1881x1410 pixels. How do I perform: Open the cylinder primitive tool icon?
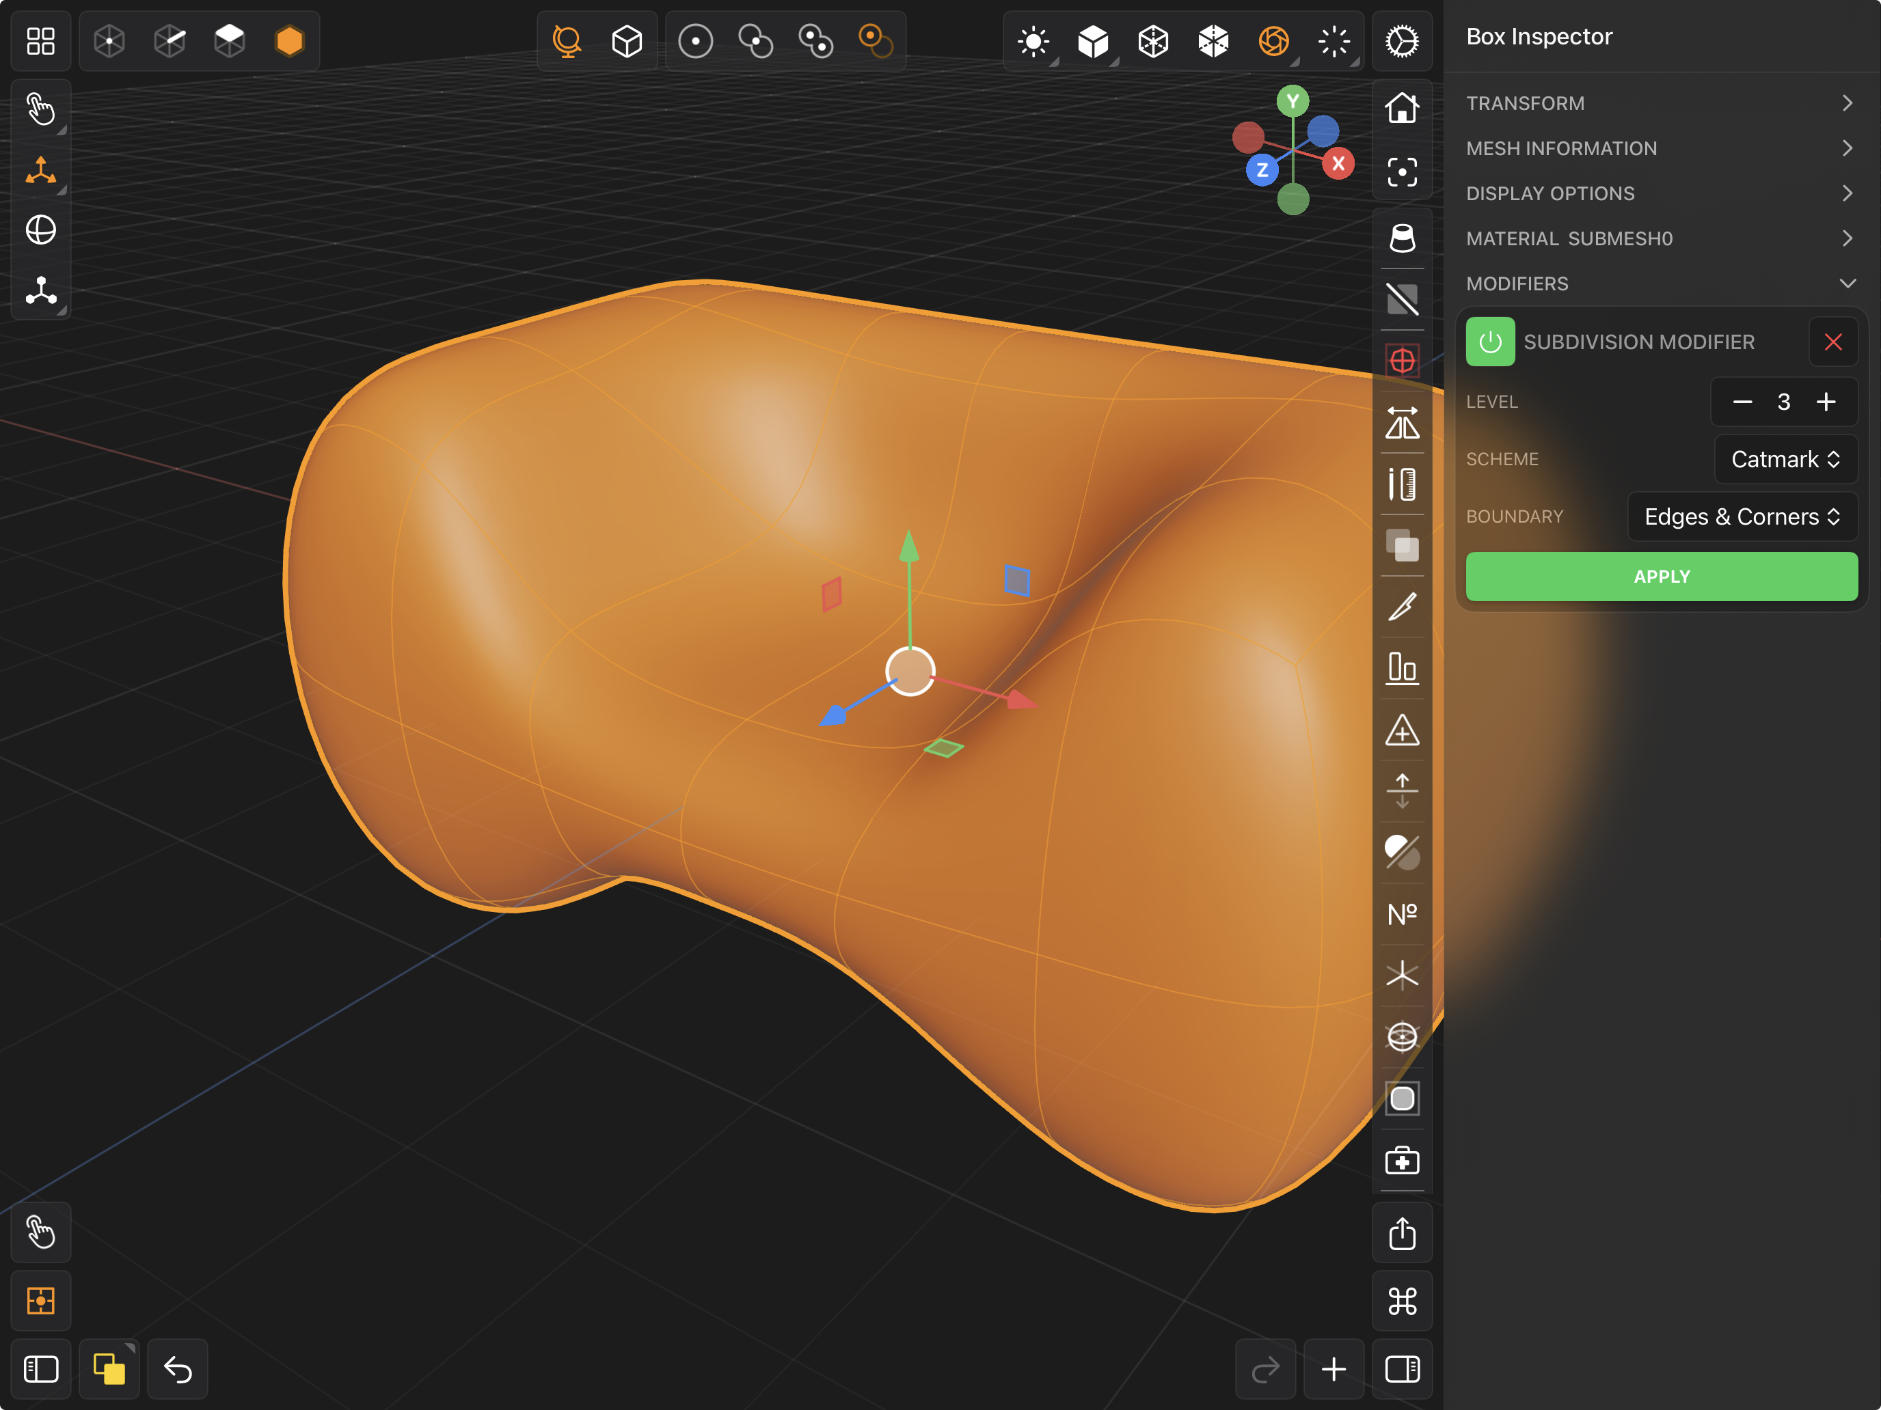[1401, 238]
